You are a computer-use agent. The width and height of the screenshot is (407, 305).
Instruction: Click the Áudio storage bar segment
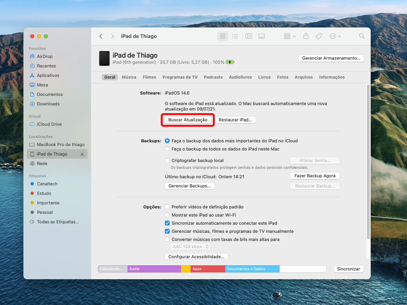click(154, 269)
